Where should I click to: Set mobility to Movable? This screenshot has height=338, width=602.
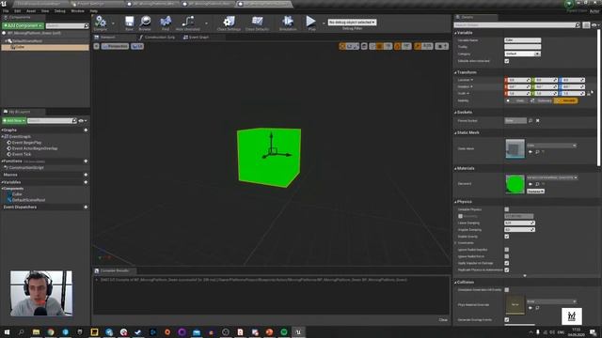(566, 100)
